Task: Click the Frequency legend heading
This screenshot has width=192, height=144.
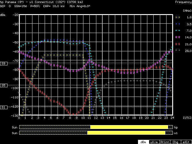Action: coord(183,2)
